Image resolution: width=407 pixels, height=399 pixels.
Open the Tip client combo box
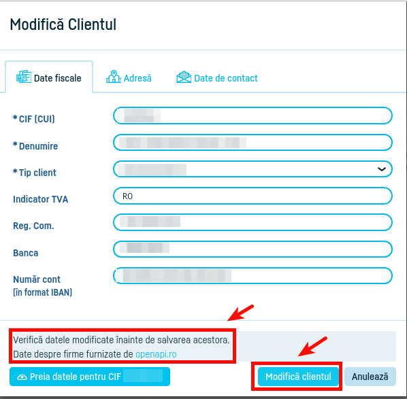[x=253, y=169]
